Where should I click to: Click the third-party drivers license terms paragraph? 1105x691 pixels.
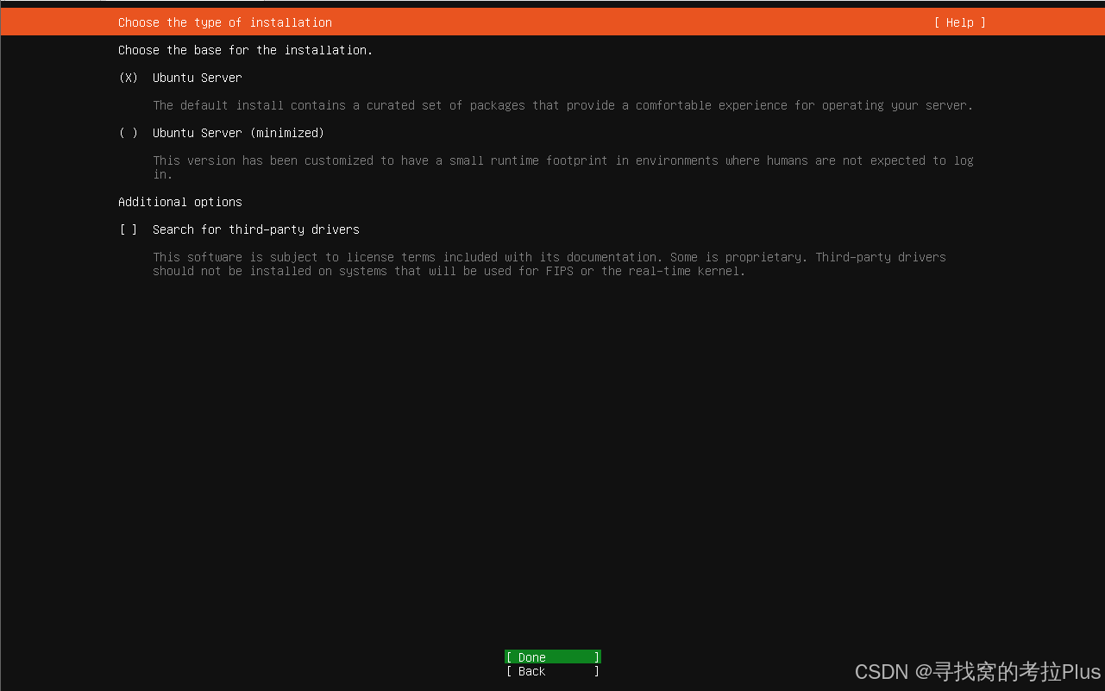(x=549, y=264)
